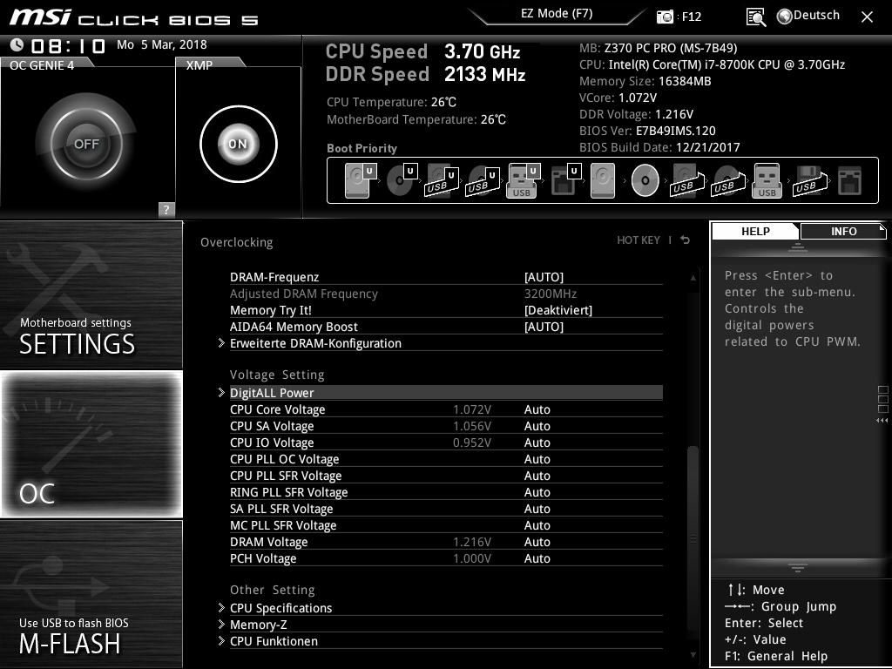This screenshot has height=669, width=892.
Task: Select the XMP tab label
Action: point(199,64)
